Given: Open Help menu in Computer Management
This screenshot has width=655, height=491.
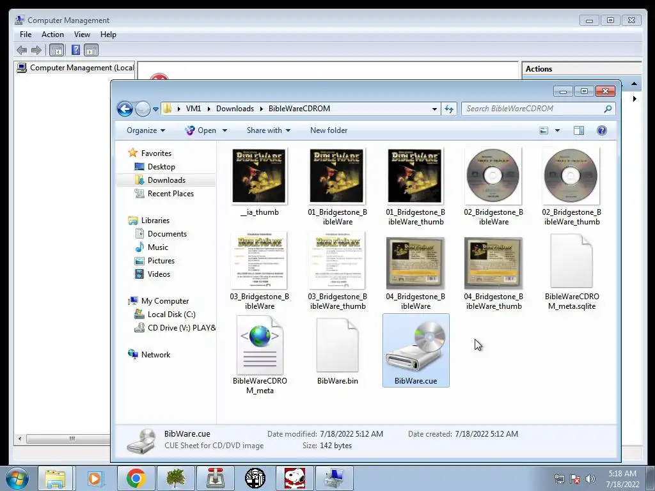Looking at the screenshot, I should pyautogui.click(x=108, y=35).
